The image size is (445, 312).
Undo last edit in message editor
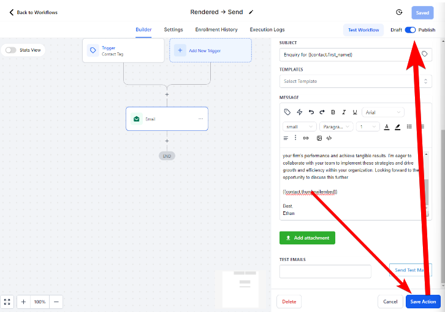point(311,112)
